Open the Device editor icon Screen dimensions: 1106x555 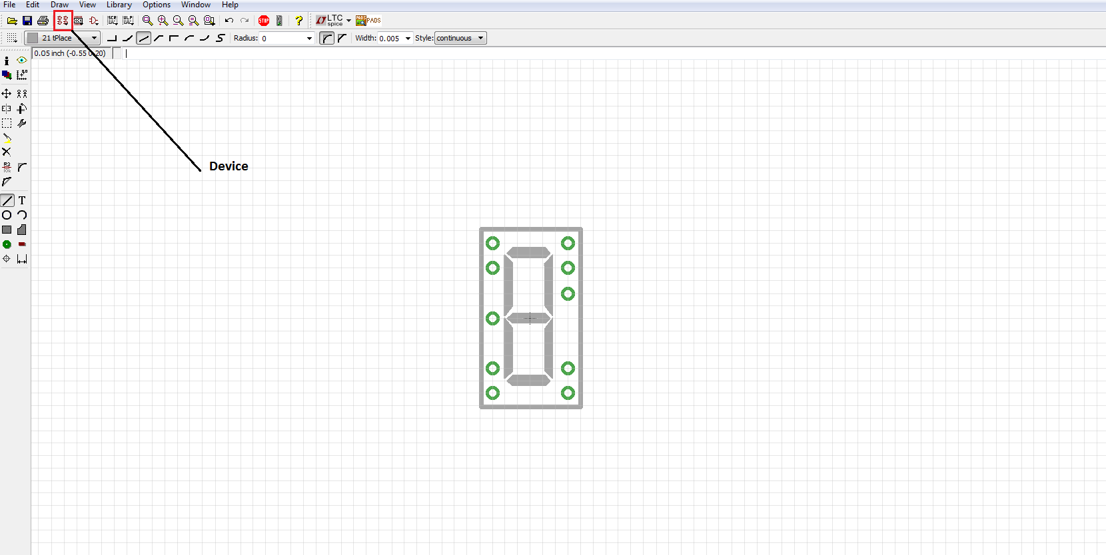tap(63, 21)
